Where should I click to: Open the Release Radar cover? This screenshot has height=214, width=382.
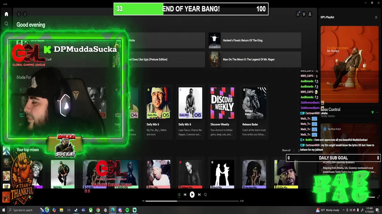coord(254,103)
